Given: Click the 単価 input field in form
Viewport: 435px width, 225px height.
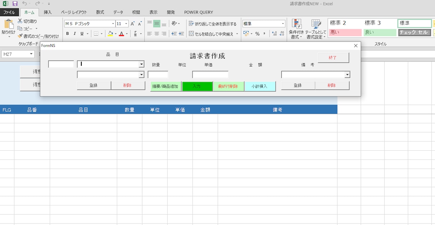Looking at the screenshot, I should point(210,75).
